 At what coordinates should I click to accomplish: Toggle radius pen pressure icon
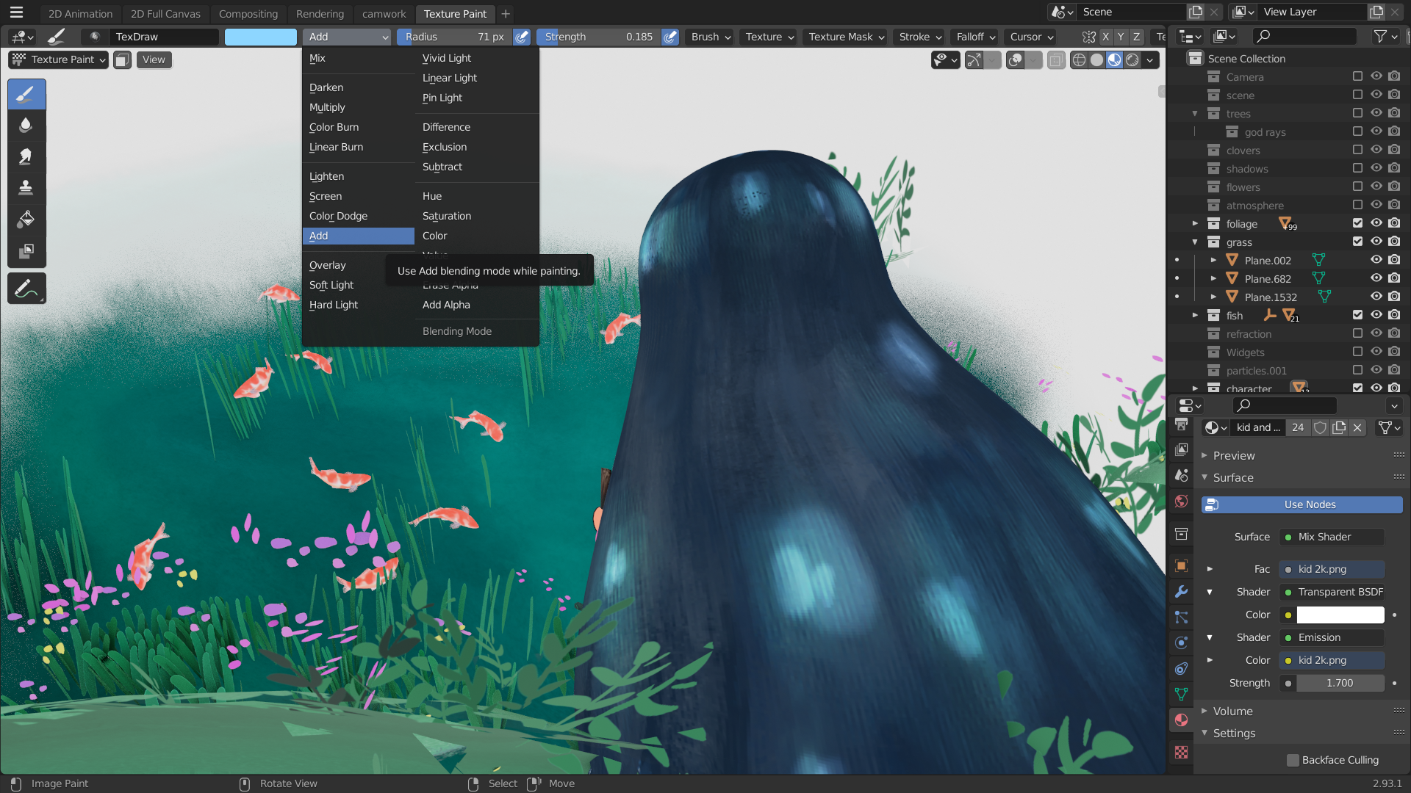tap(522, 37)
